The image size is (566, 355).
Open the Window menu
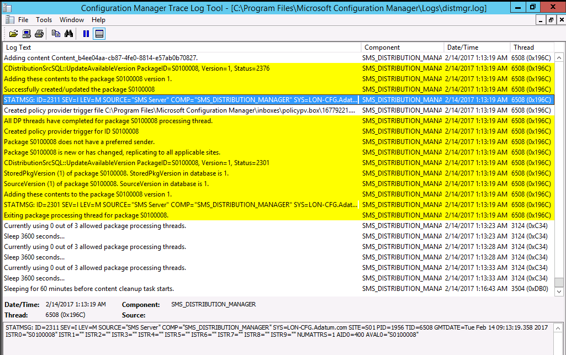(72, 20)
